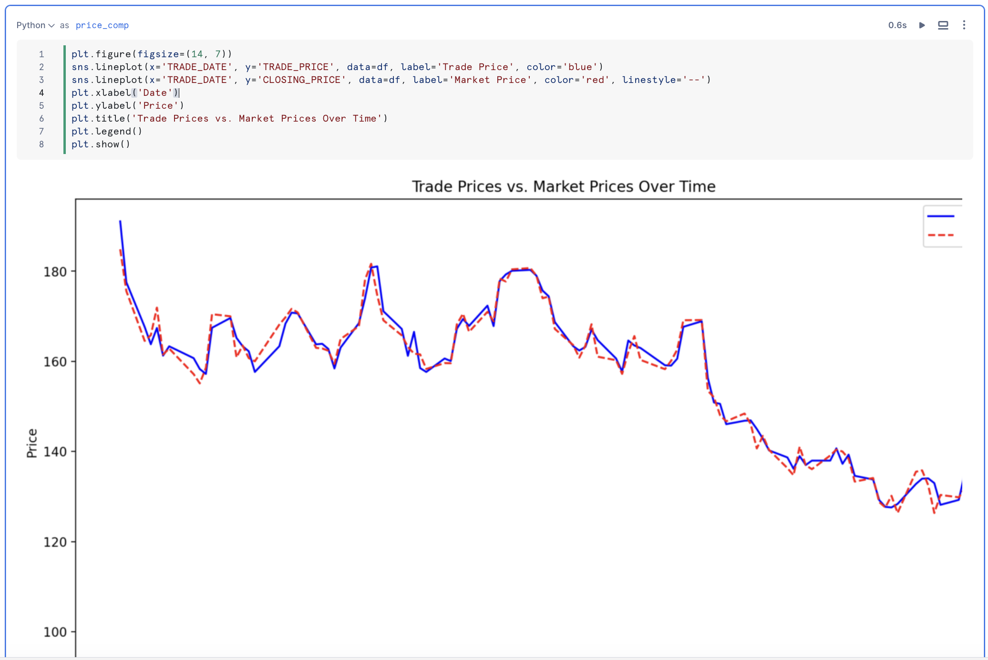Image resolution: width=988 pixels, height=660 pixels.
Task: Click the 0.6s execution time label
Action: coord(897,25)
